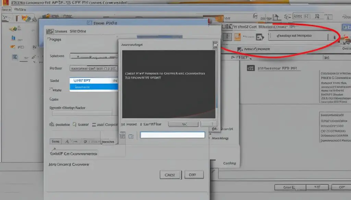Select the blue bars icon in left panel
The image size is (351, 200).
tap(13, 38)
